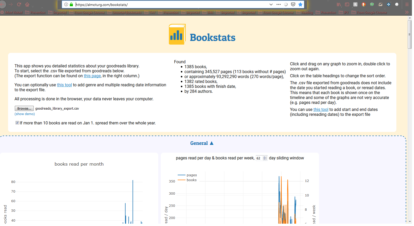
Task: Click the green globe extension icon
Action: pos(372,4)
